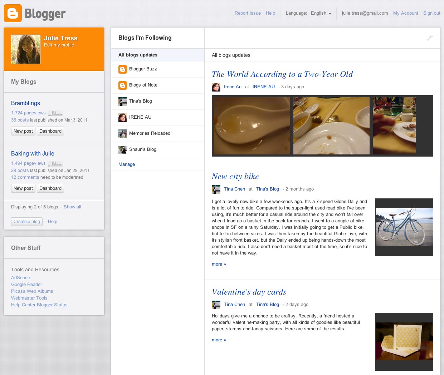444x375 pixels.
Task: Click the Bramblings pageviews sparkline graph
Action: 55,113
